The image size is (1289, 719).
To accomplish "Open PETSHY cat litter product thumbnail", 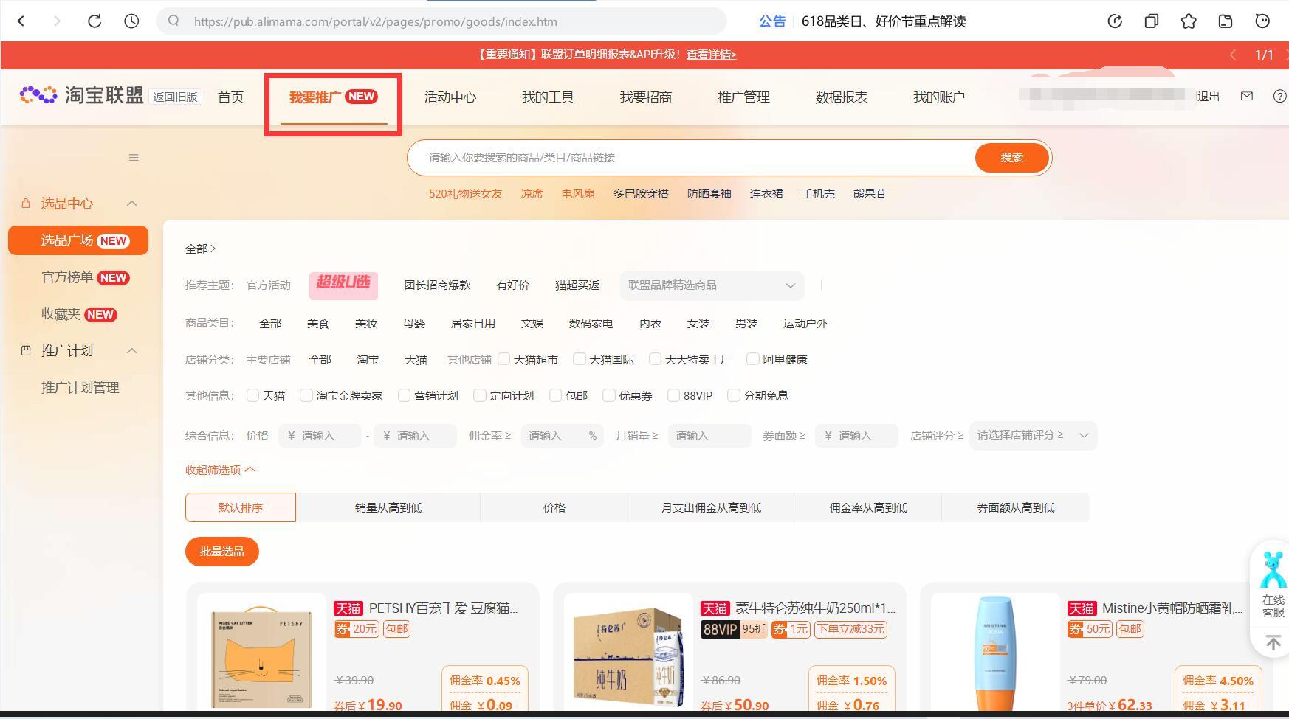I will [262, 653].
